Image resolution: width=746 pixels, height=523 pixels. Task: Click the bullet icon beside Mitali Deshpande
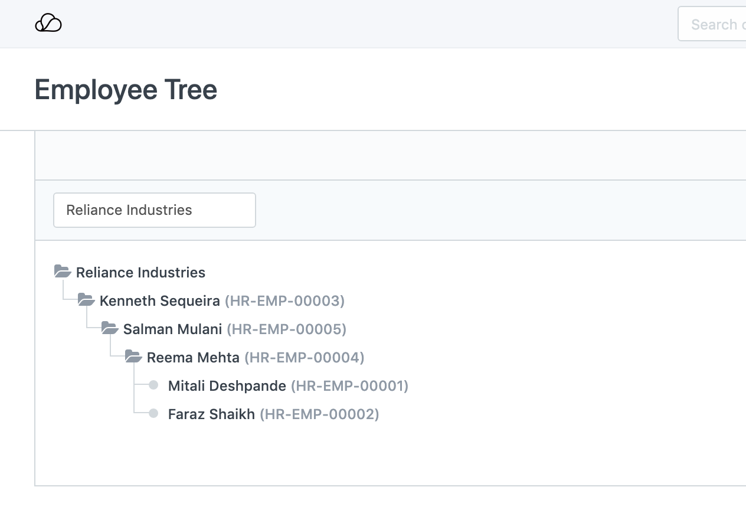153,385
